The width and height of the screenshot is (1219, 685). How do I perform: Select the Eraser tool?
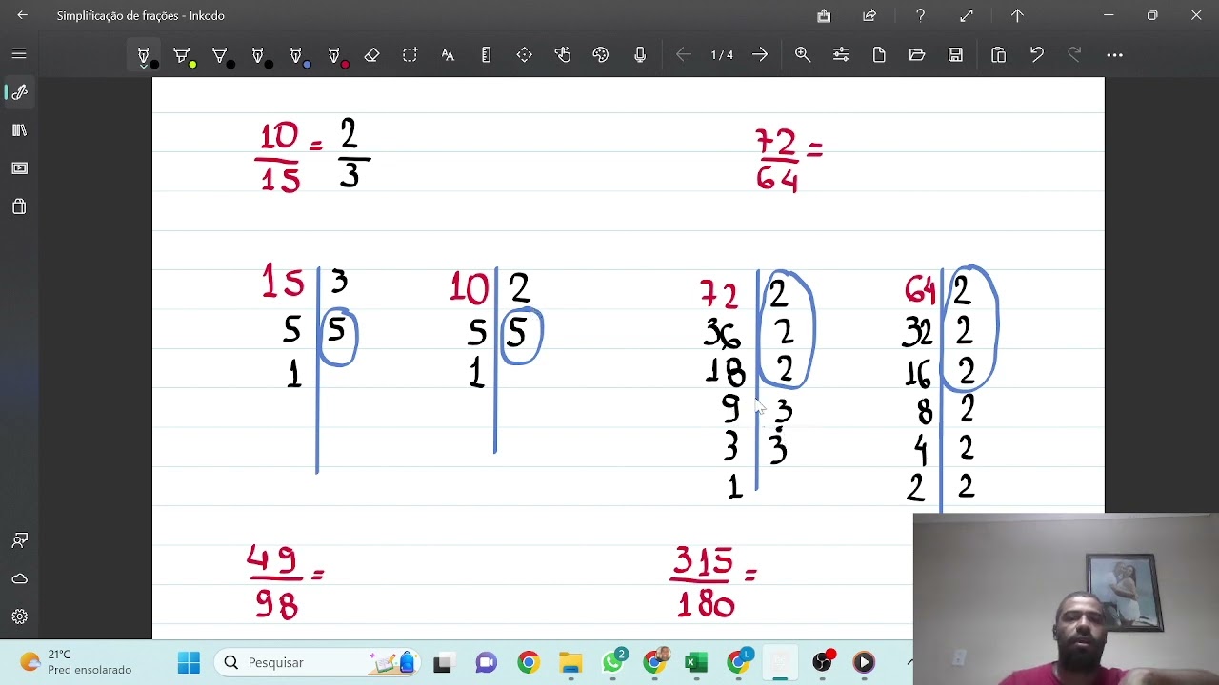(372, 55)
